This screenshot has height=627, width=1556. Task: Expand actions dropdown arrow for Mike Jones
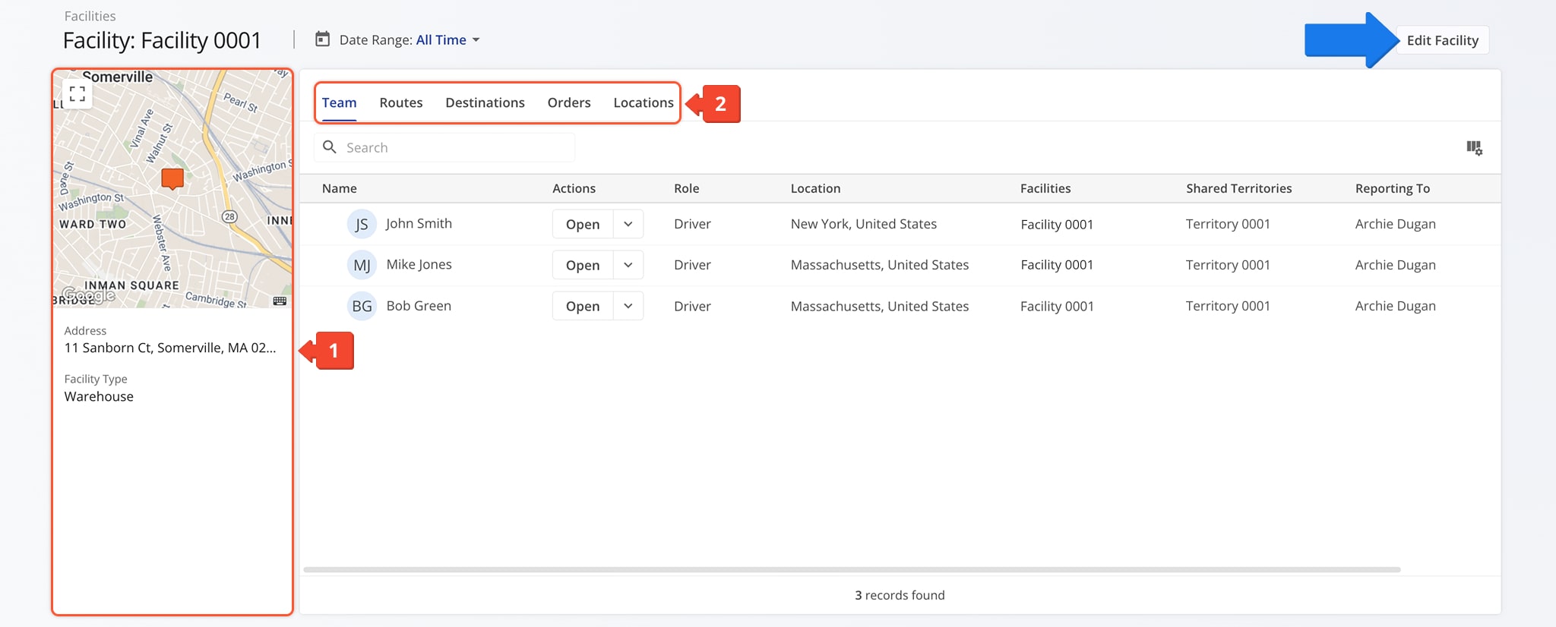pos(628,265)
